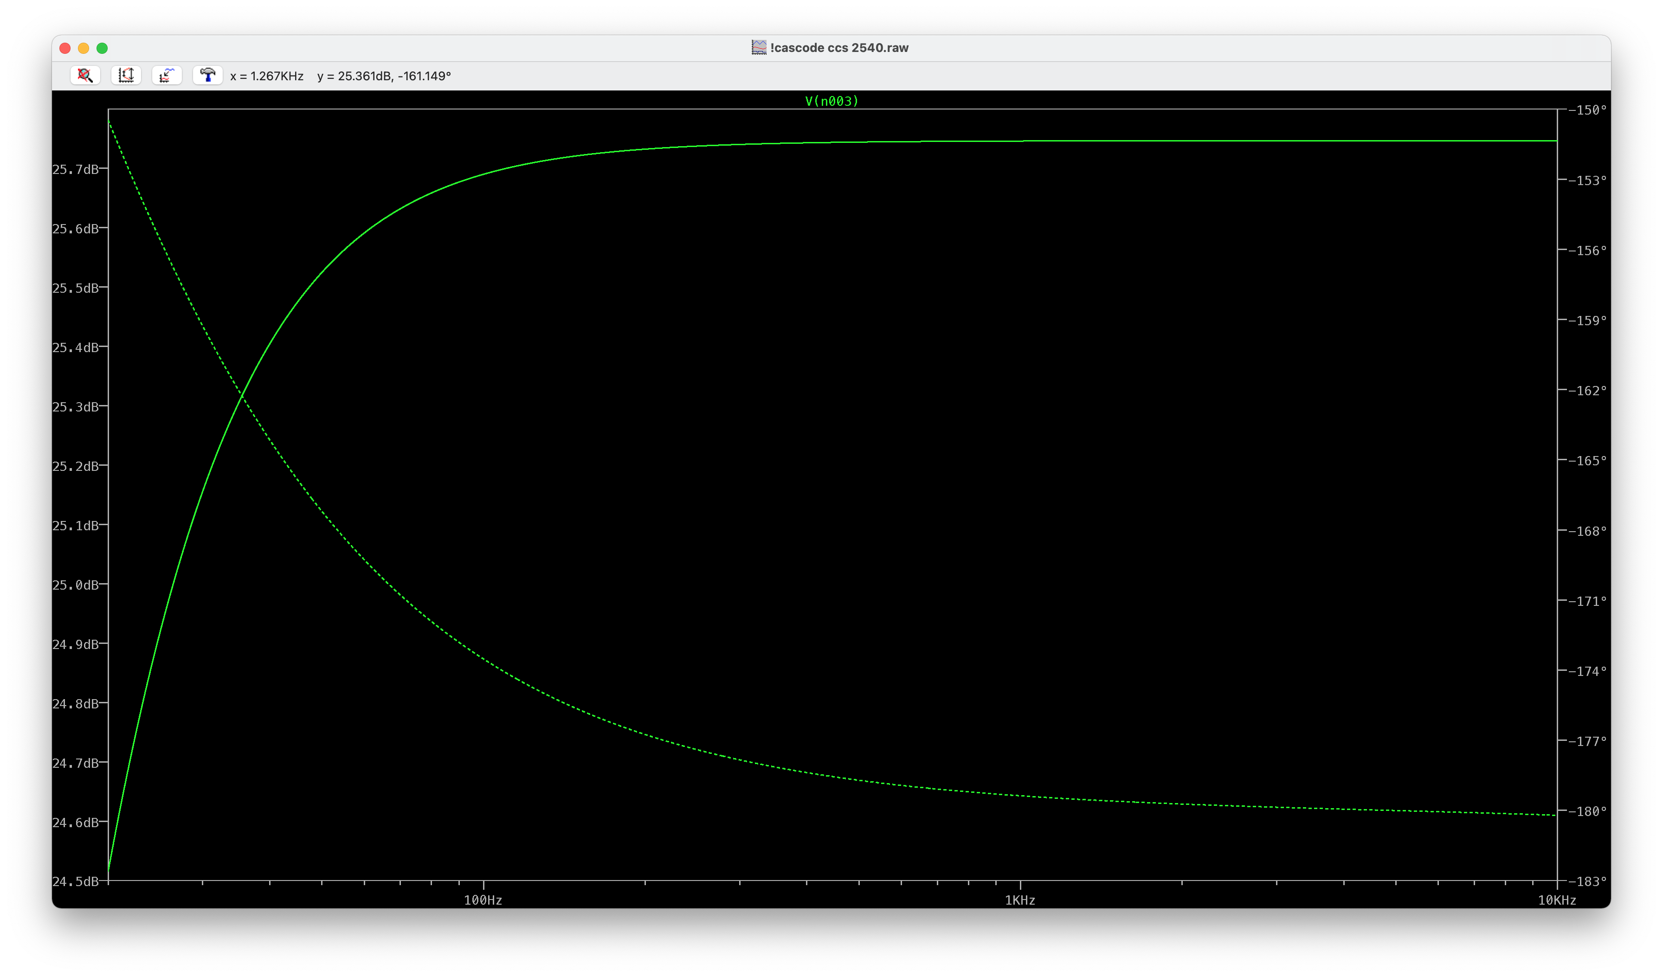The height and width of the screenshot is (977, 1663).
Task: Click the 10KHz frequency axis label
Action: pos(1557,900)
